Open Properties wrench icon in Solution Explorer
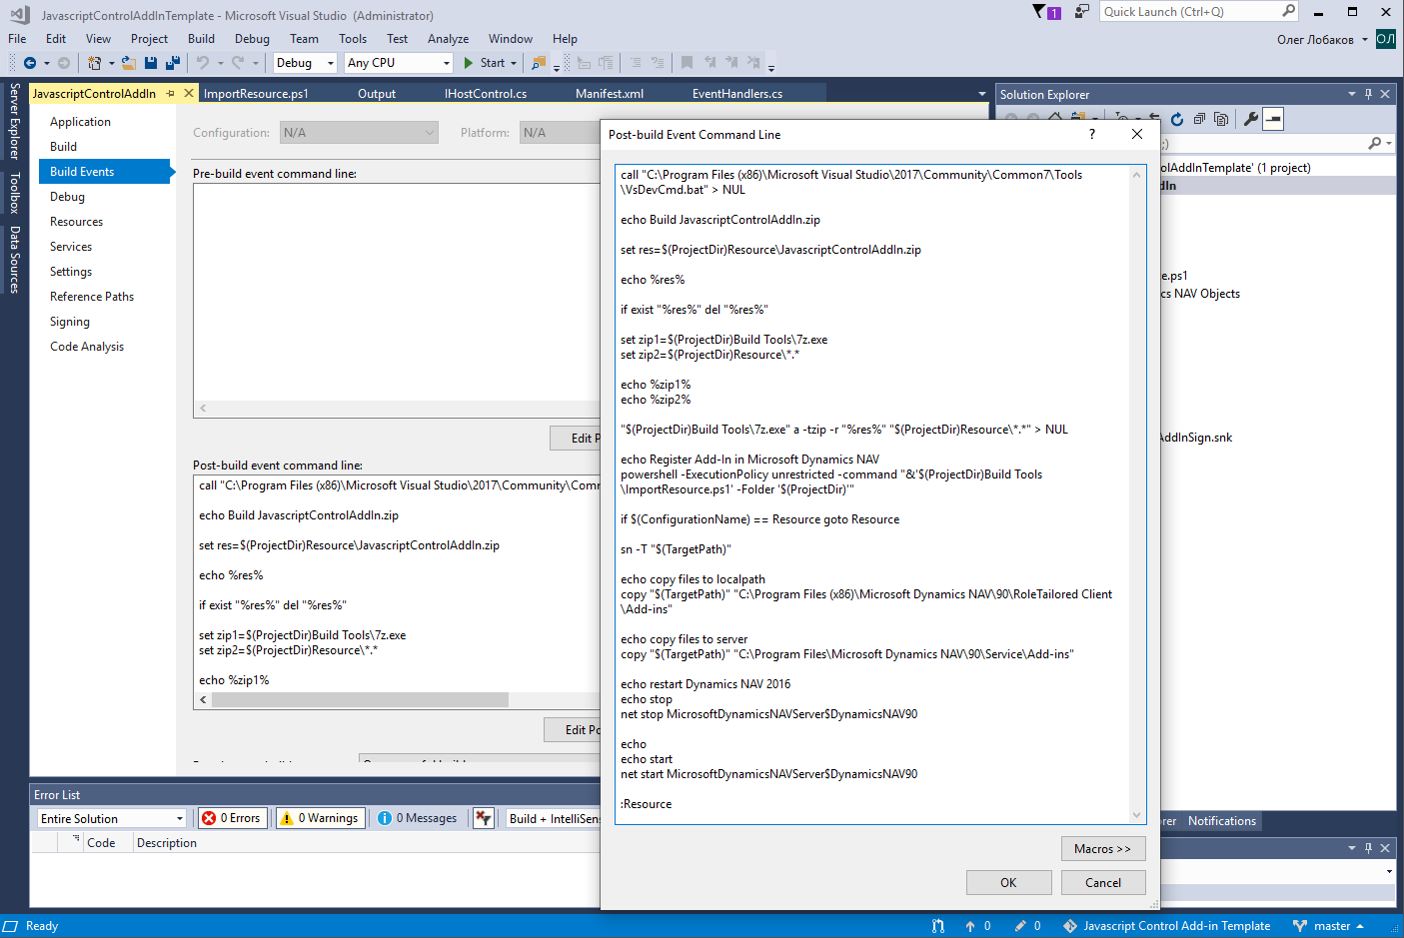Image resolution: width=1404 pixels, height=938 pixels. pyautogui.click(x=1250, y=120)
